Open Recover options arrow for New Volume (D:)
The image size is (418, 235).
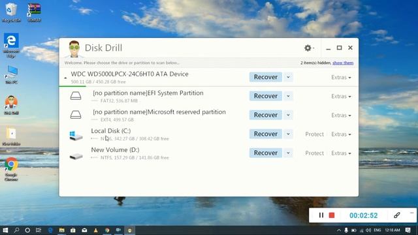[288, 153]
